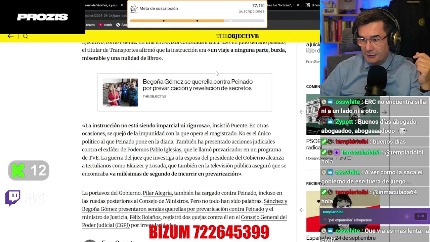Go back with the arrow in The Objective header
The height and width of the screenshot is (242, 430).
point(11,36)
